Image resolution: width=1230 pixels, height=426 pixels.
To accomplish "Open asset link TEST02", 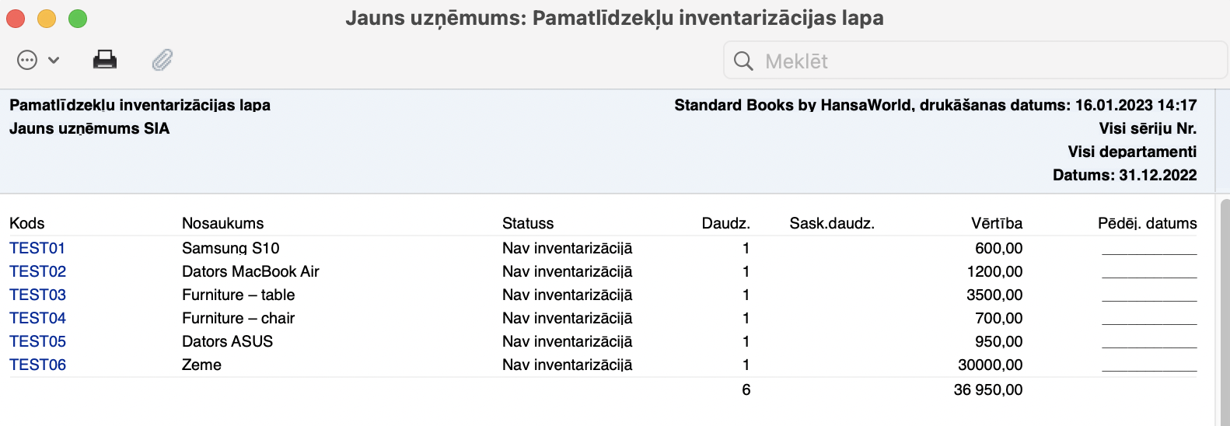I will [x=37, y=271].
